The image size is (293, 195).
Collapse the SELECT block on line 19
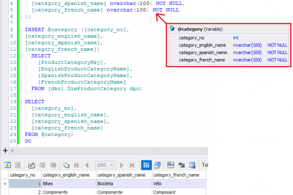click(21, 102)
